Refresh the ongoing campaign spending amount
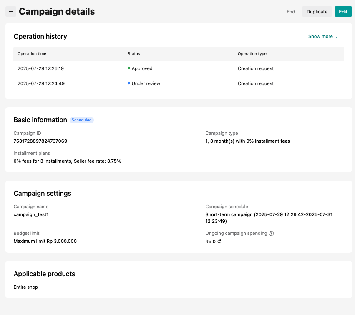Viewport: 355px width, 315px height. (219, 242)
